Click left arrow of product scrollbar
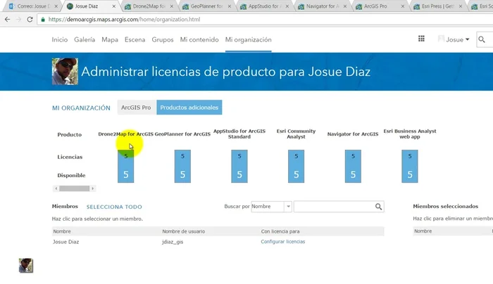The image size is (493, 284). 56,188
